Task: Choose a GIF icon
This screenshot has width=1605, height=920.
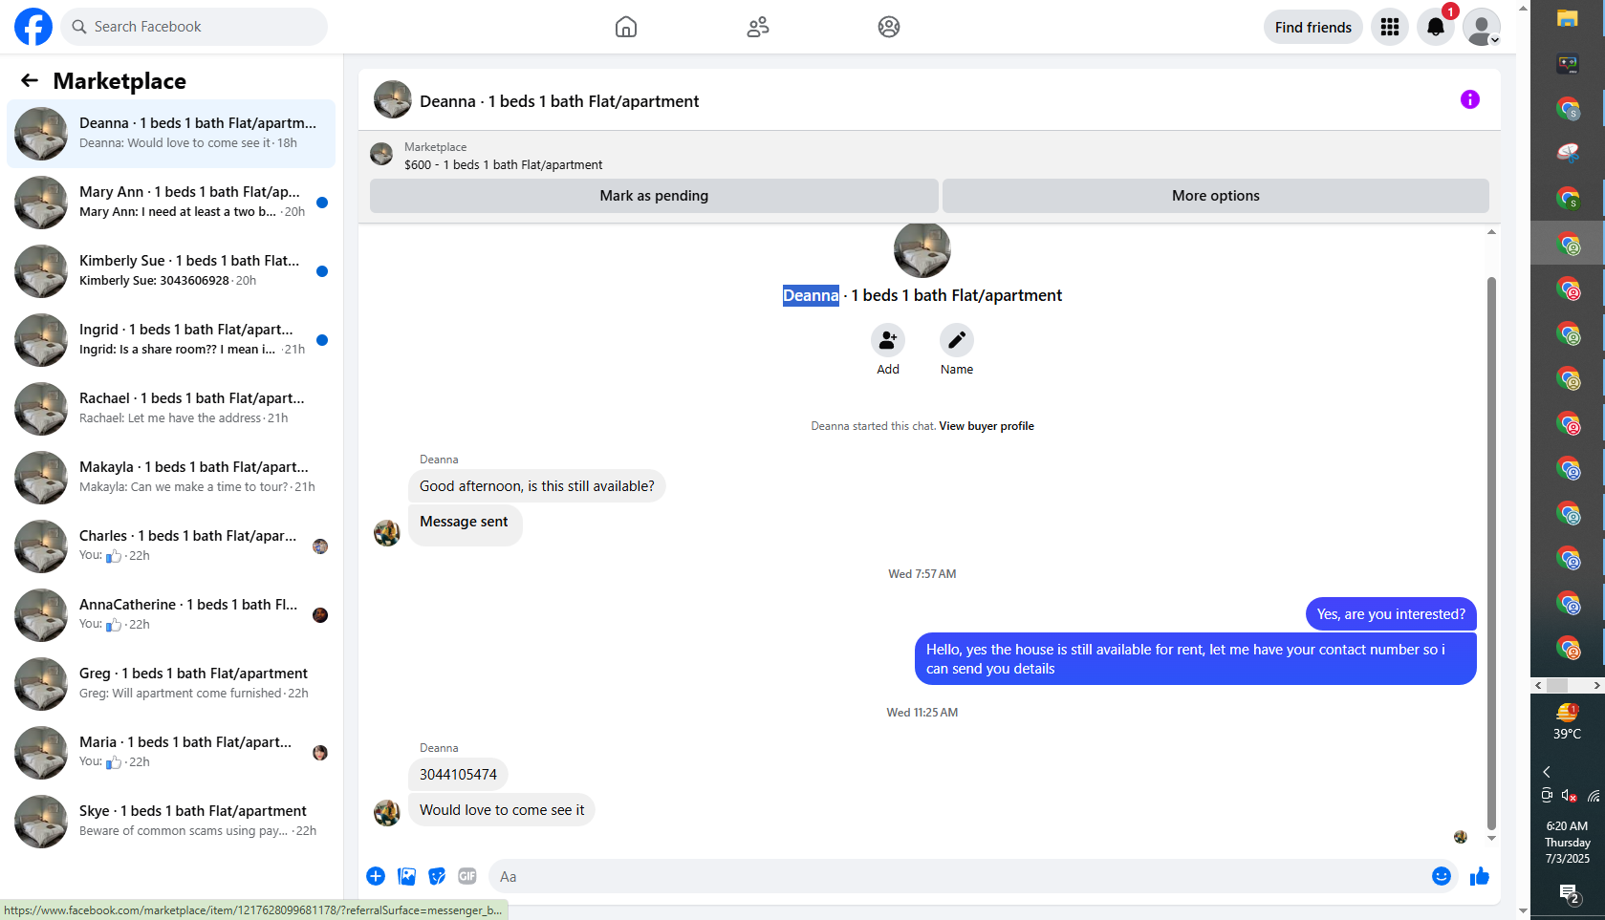Action: 467,876
